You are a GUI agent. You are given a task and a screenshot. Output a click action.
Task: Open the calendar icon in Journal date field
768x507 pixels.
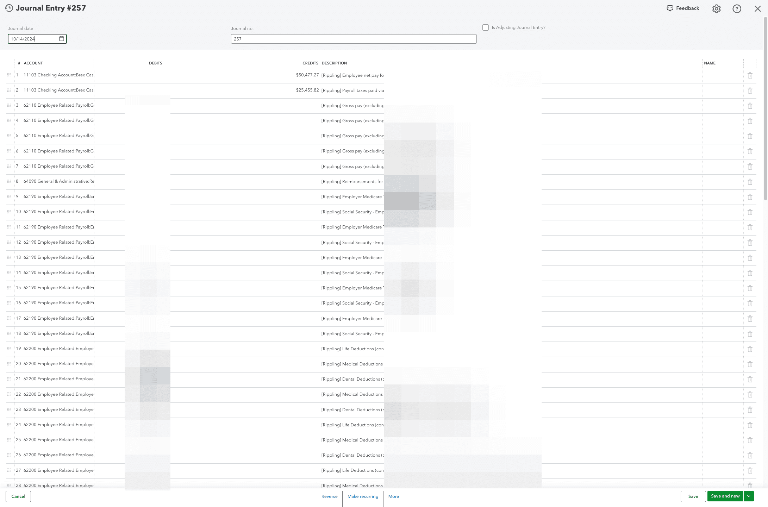[x=62, y=39]
